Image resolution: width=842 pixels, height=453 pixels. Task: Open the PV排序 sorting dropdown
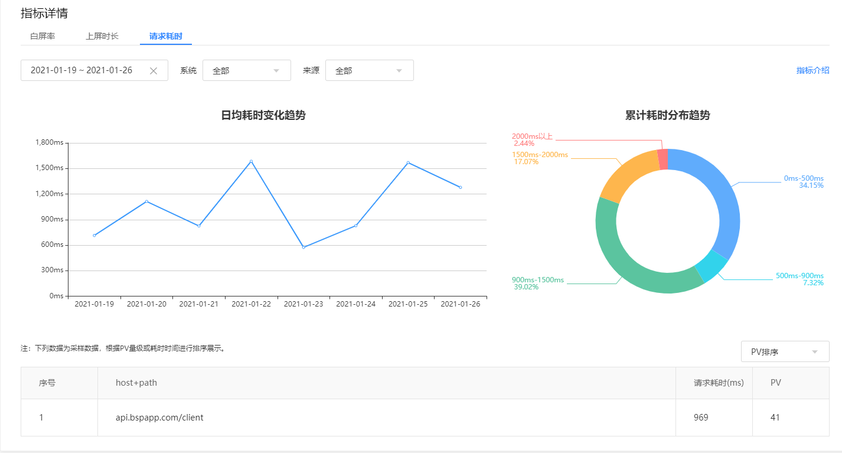[785, 351]
